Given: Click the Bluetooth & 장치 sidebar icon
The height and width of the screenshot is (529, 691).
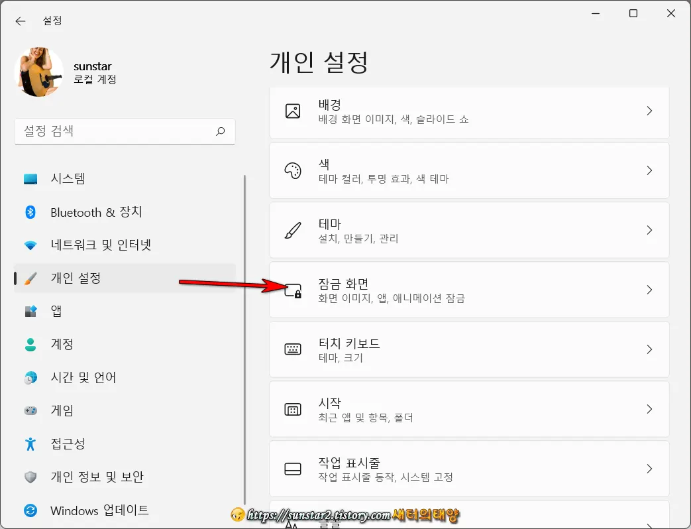Looking at the screenshot, I should tap(32, 212).
